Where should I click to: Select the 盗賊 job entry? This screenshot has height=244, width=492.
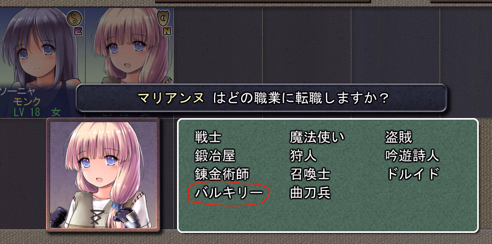tap(398, 138)
